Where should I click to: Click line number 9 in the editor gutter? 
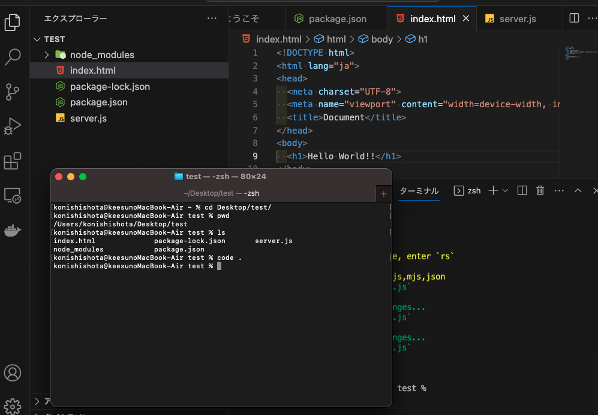point(255,156)
